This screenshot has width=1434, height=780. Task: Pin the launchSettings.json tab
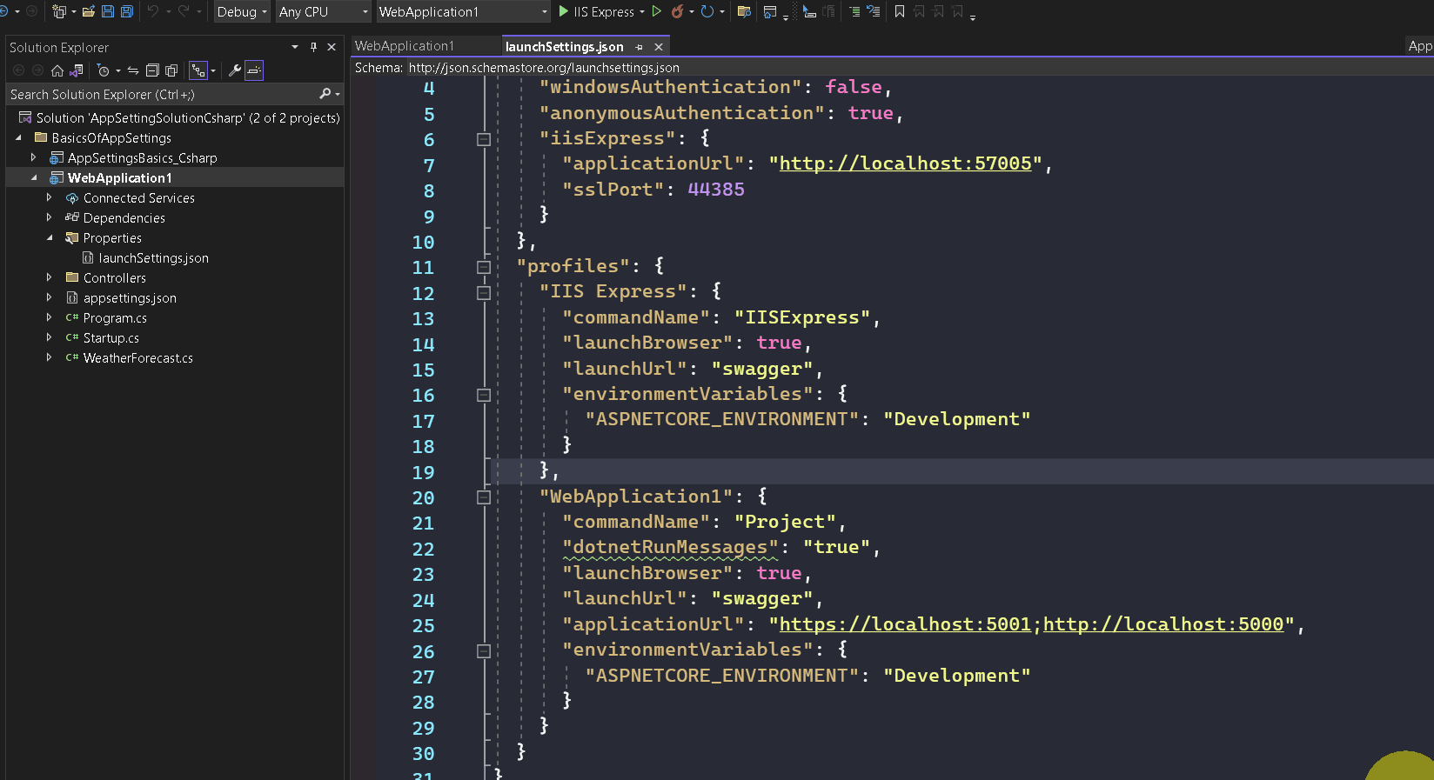[640, 47]
